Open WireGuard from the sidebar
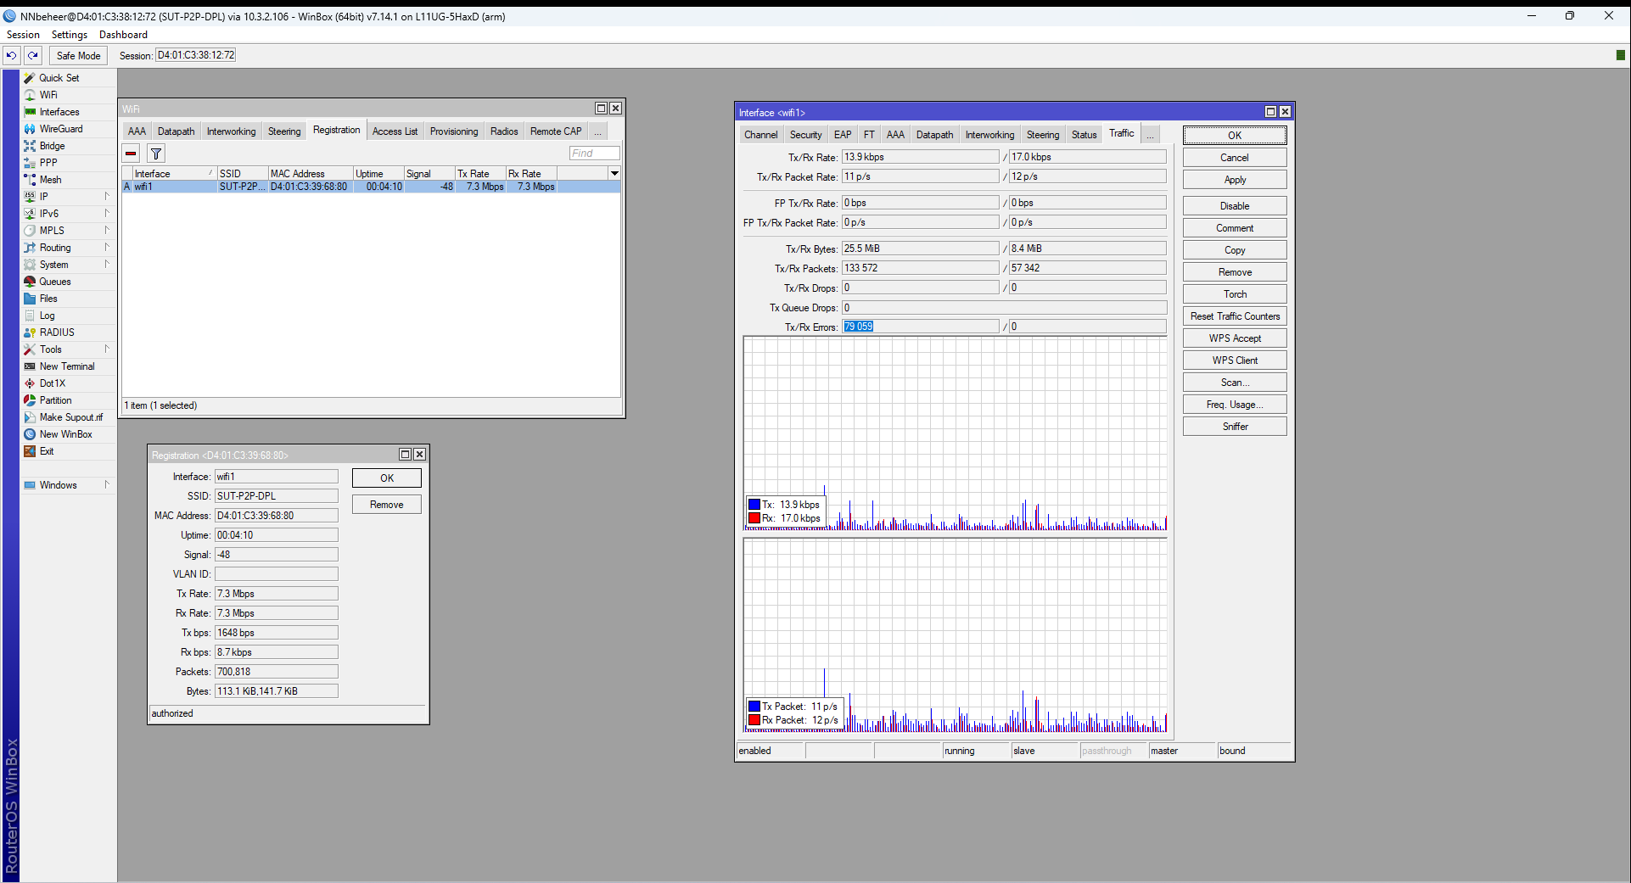The image size is (1631, 883). (x=60, y=129)
